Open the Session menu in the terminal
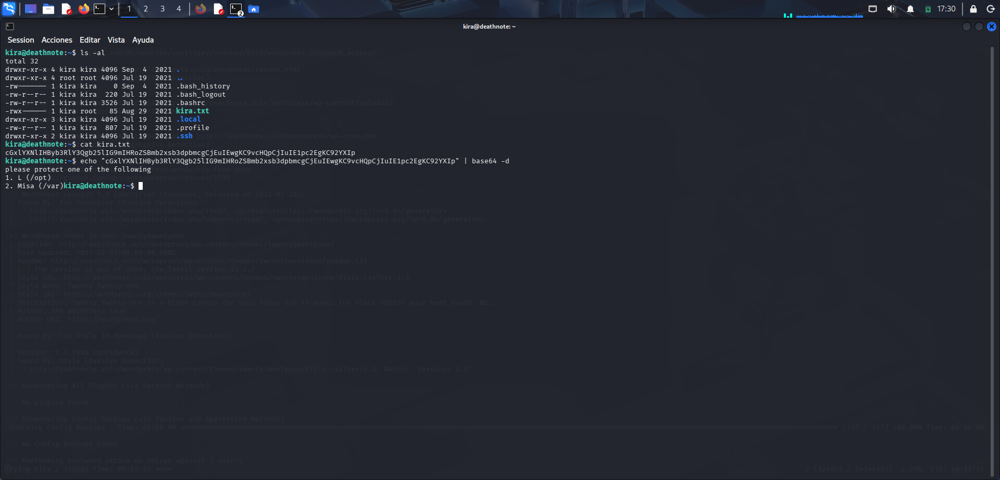 21,40
